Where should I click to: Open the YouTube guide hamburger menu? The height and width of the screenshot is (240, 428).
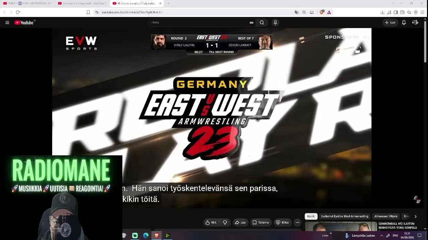coord(7,23)
